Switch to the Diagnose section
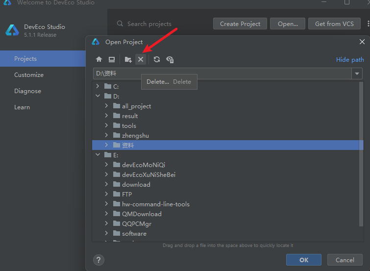Image resolution: width=370 pixels, height=271 pixels. (27, 91)
